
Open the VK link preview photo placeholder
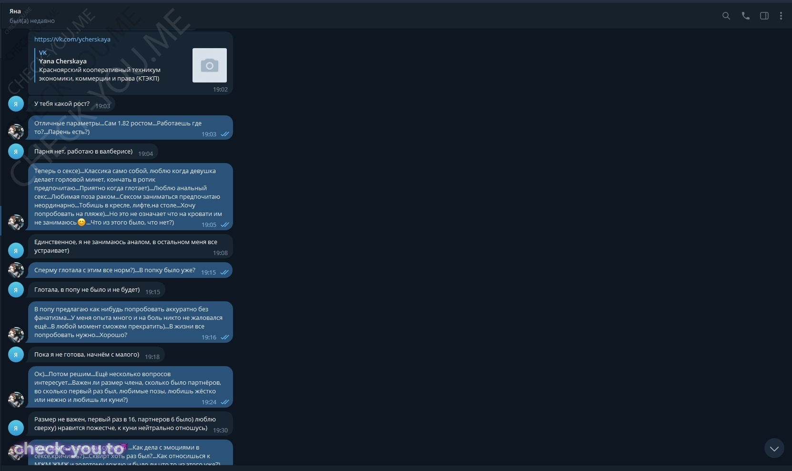click(x=210, y=65)
